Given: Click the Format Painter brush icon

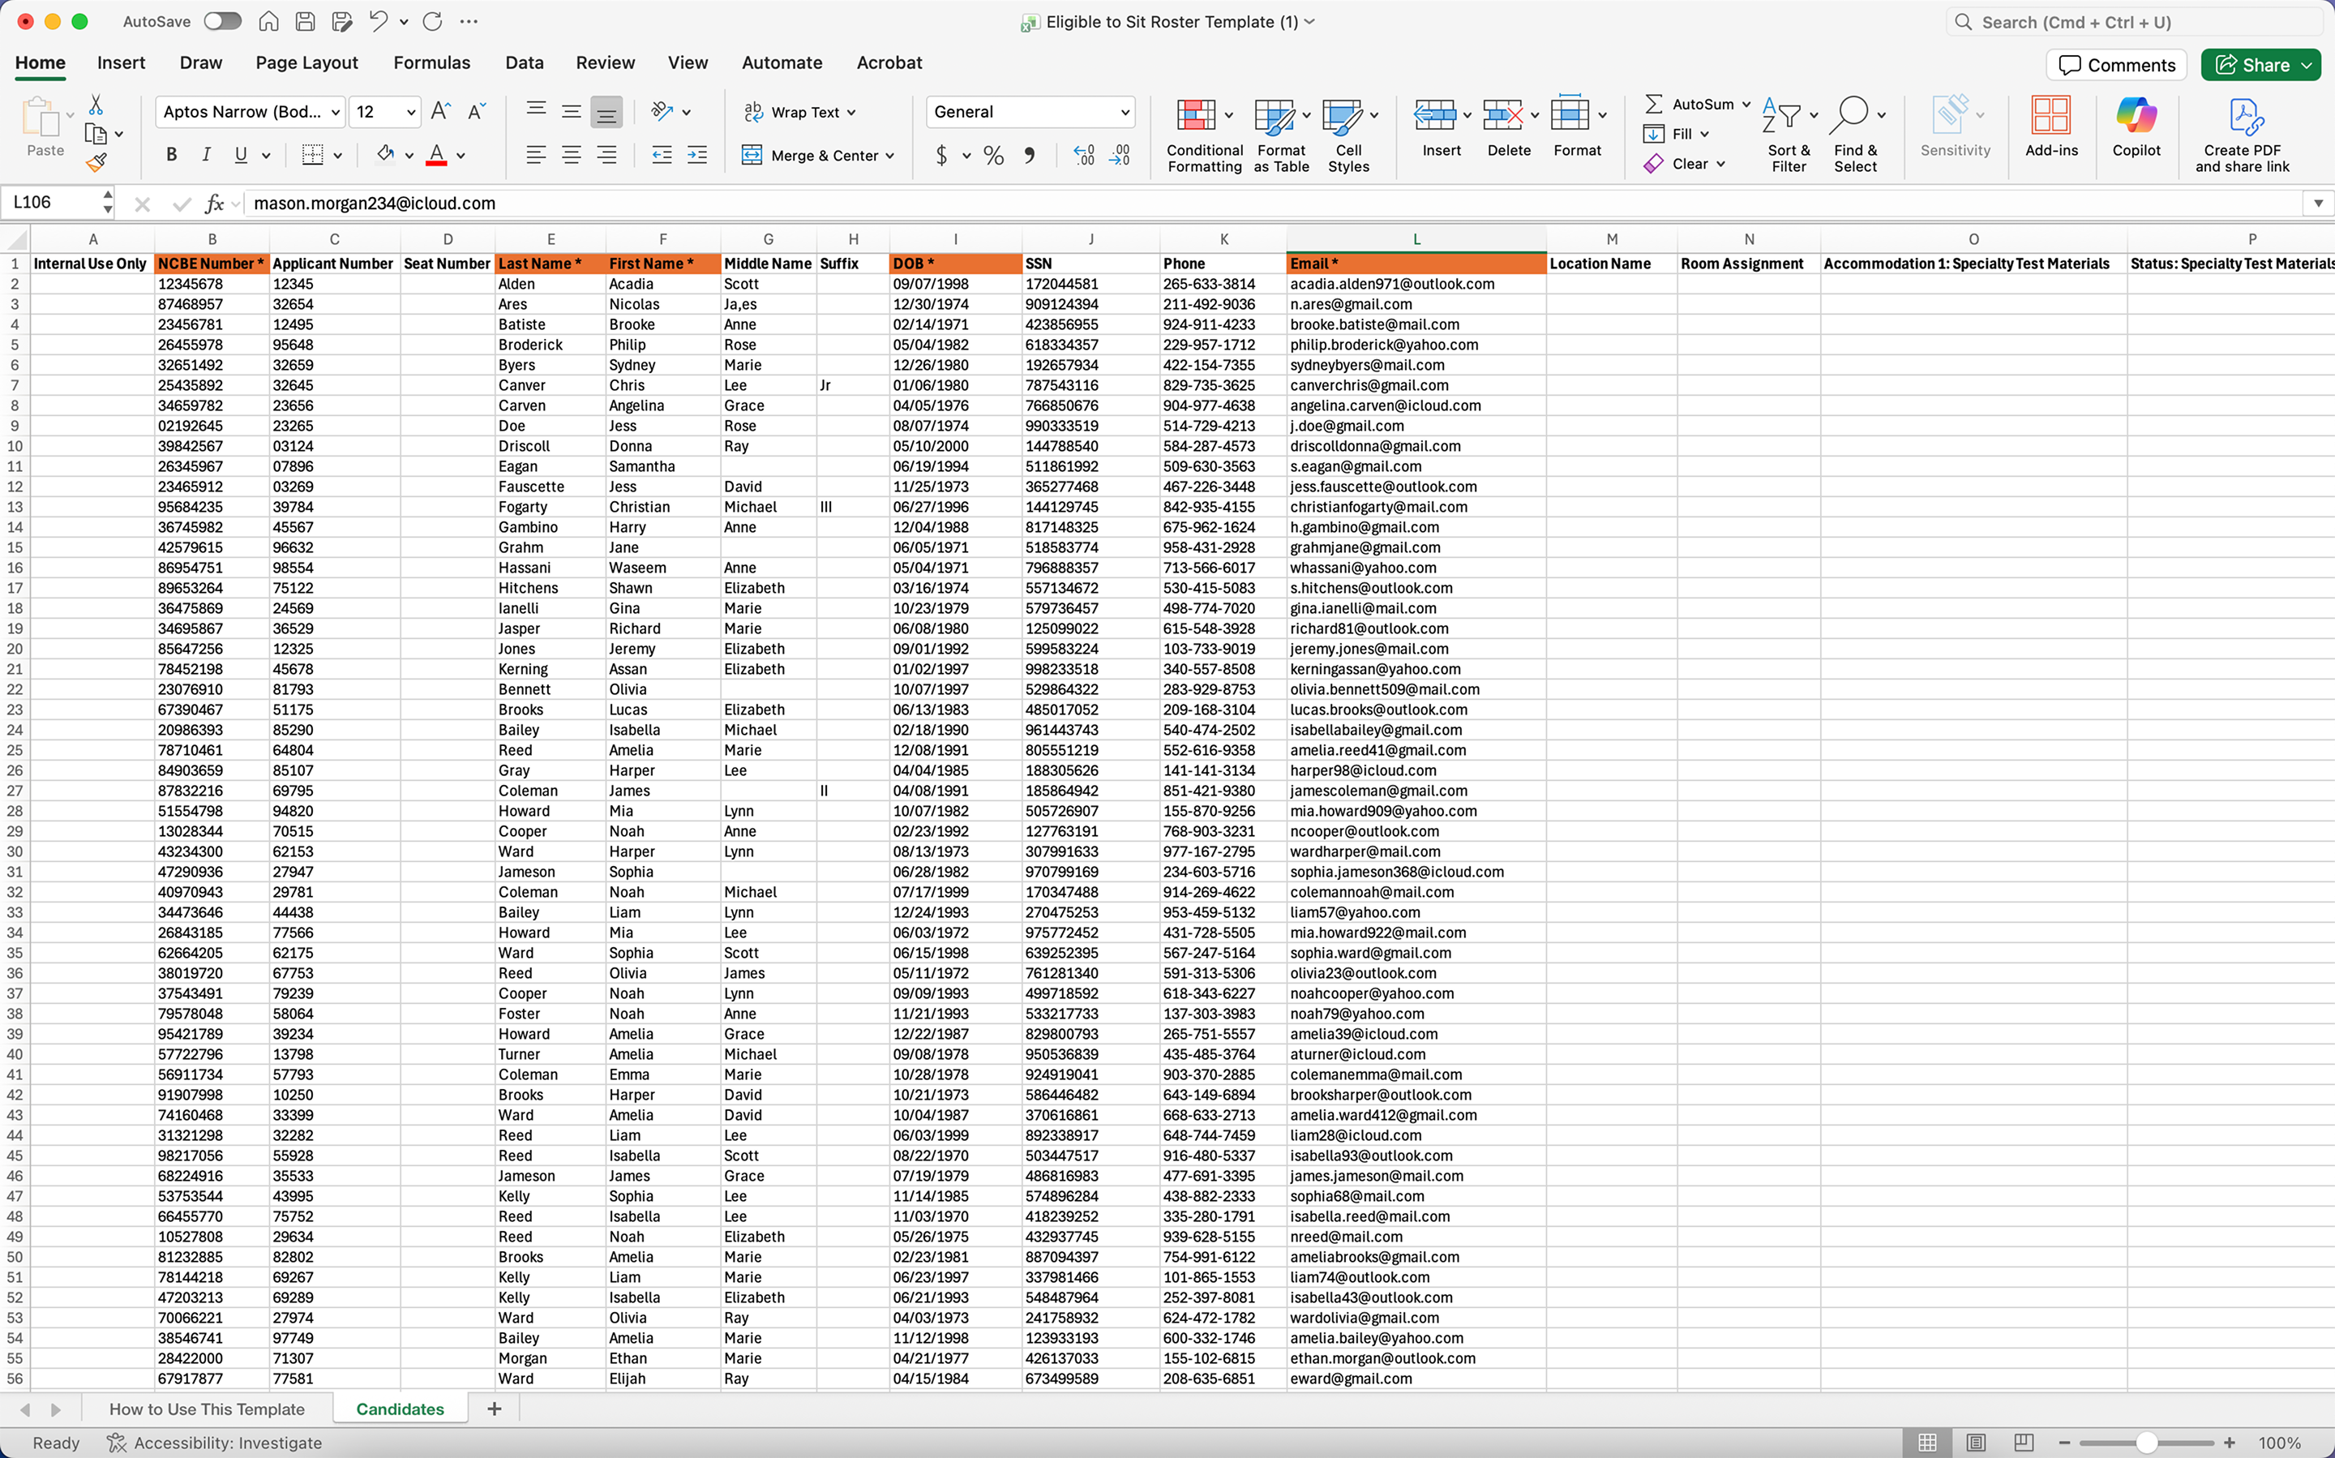Looking at the screenshot, I should coord(96,163).
